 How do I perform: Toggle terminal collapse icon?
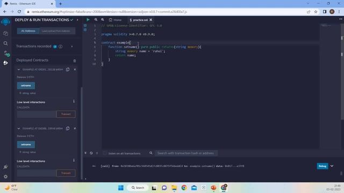[x=85, y=153]
